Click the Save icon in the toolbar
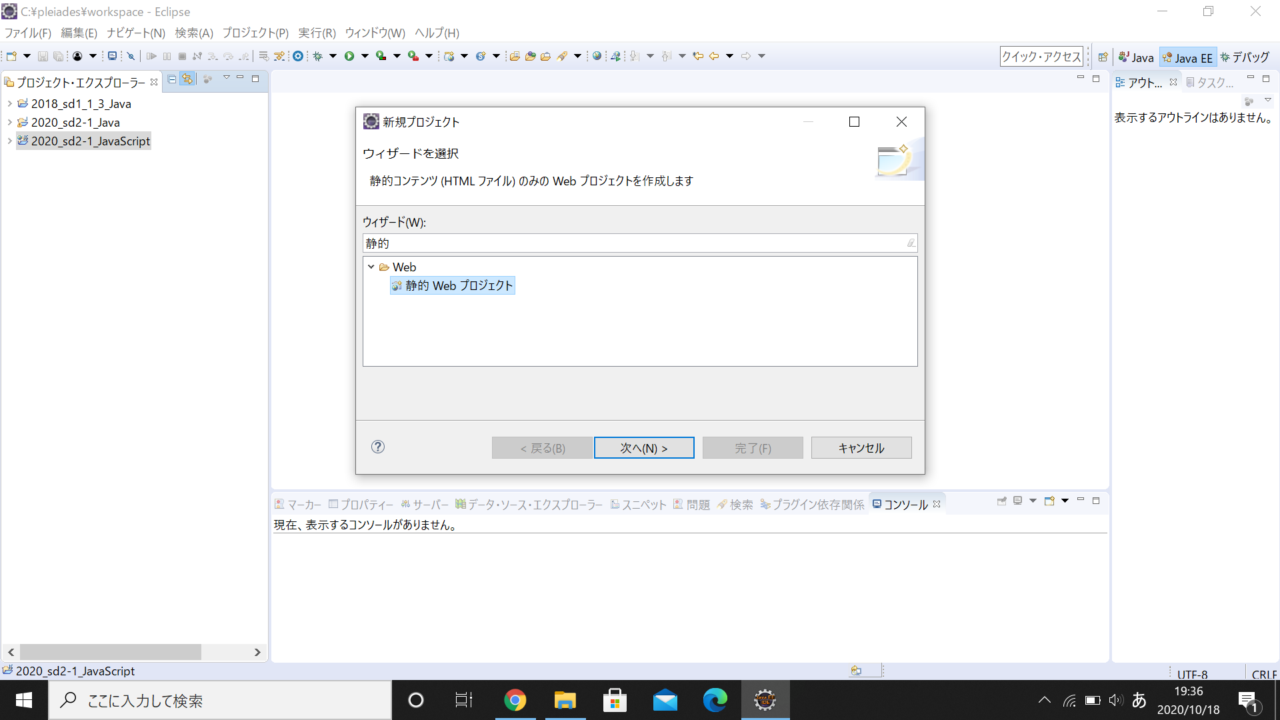Viewport: 1280px width, 720px height. coord(43,56)
